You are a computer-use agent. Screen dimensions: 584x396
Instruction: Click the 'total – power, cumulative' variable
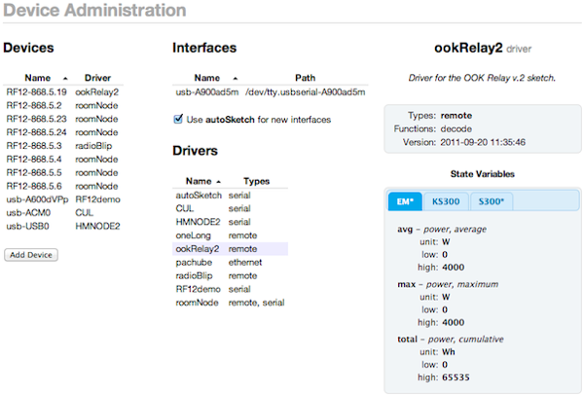tap(451, 339)
